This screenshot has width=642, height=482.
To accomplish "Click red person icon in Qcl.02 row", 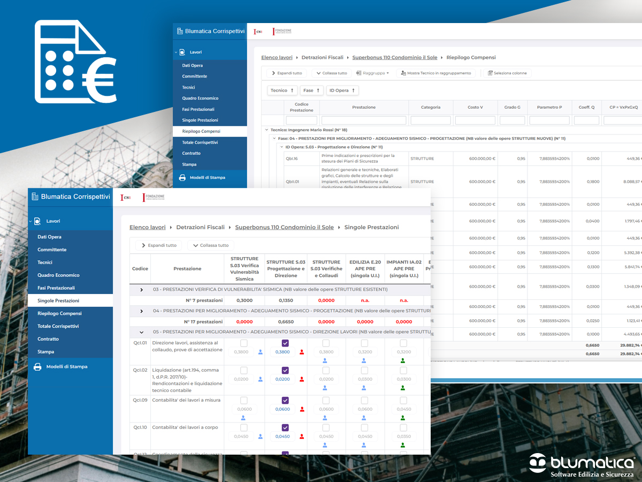I will tap(302, 379).
